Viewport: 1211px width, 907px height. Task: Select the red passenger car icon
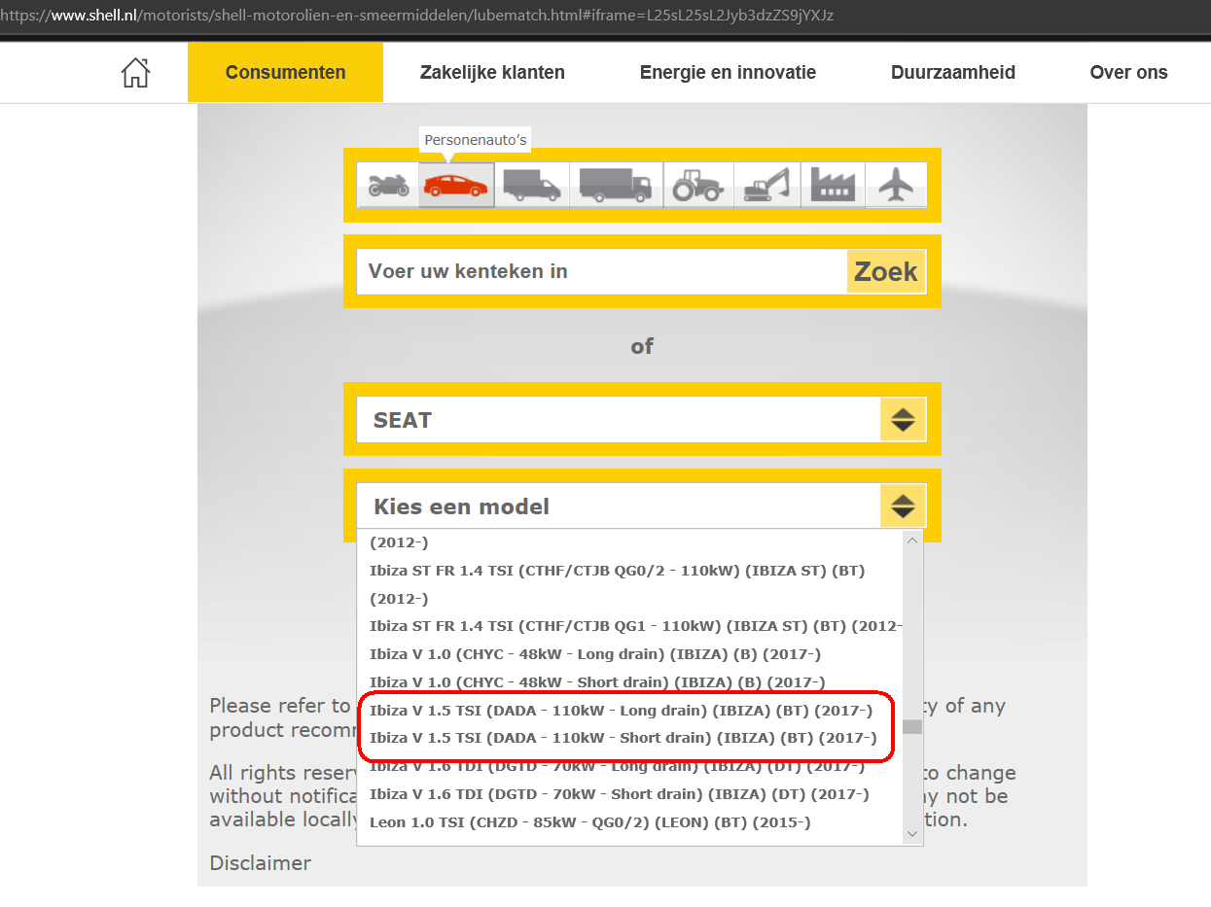coord(456,185)
